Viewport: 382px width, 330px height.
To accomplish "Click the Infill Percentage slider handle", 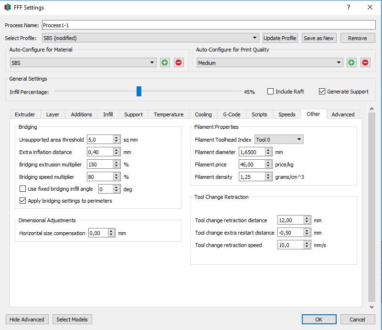I will tap(139, 92).
